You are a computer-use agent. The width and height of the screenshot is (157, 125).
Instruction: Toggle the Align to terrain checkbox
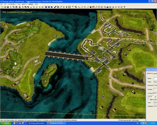coord(148,99)
